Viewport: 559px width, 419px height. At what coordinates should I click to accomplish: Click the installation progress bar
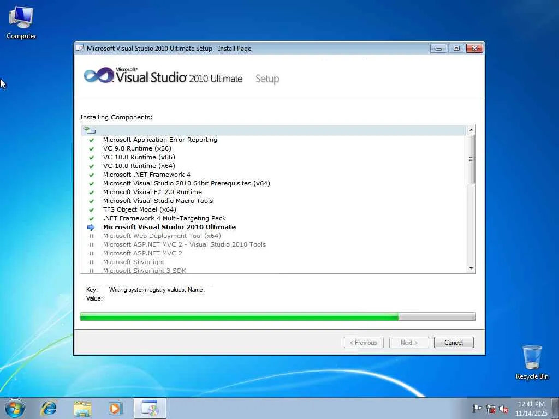coord(278,316)
